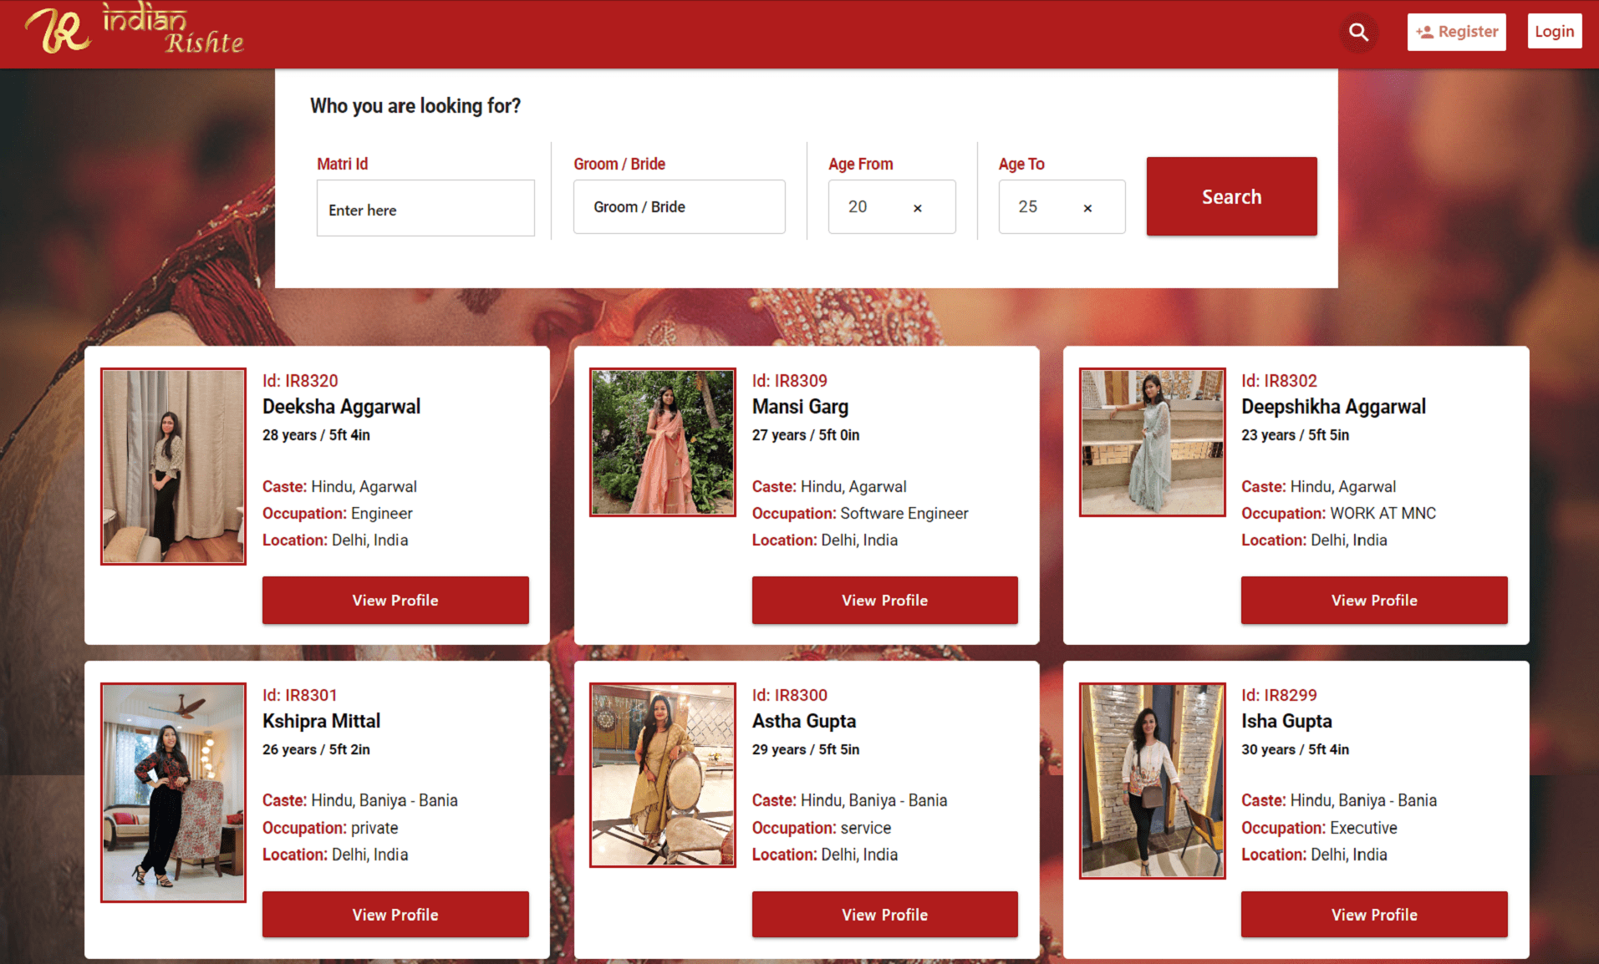Click the profile photo for IR8299
Screen dimensions: 1599x964
point(1152,780)
